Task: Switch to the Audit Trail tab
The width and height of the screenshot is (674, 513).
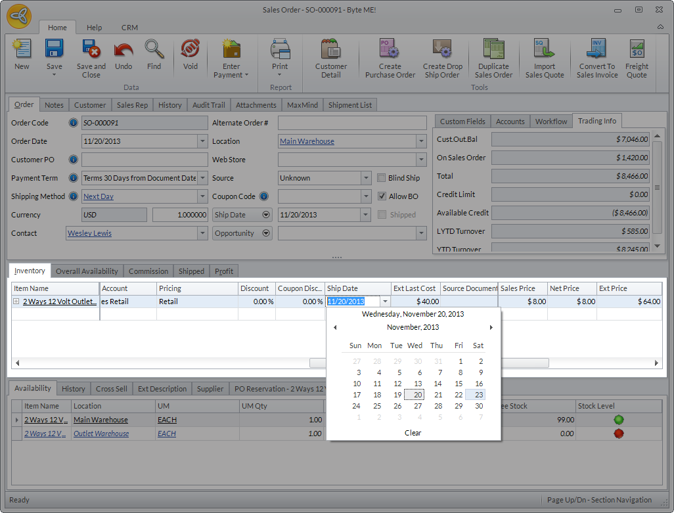Action: [x=208, y=105]
